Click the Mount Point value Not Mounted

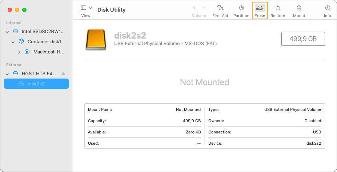[x=188, y=109]
